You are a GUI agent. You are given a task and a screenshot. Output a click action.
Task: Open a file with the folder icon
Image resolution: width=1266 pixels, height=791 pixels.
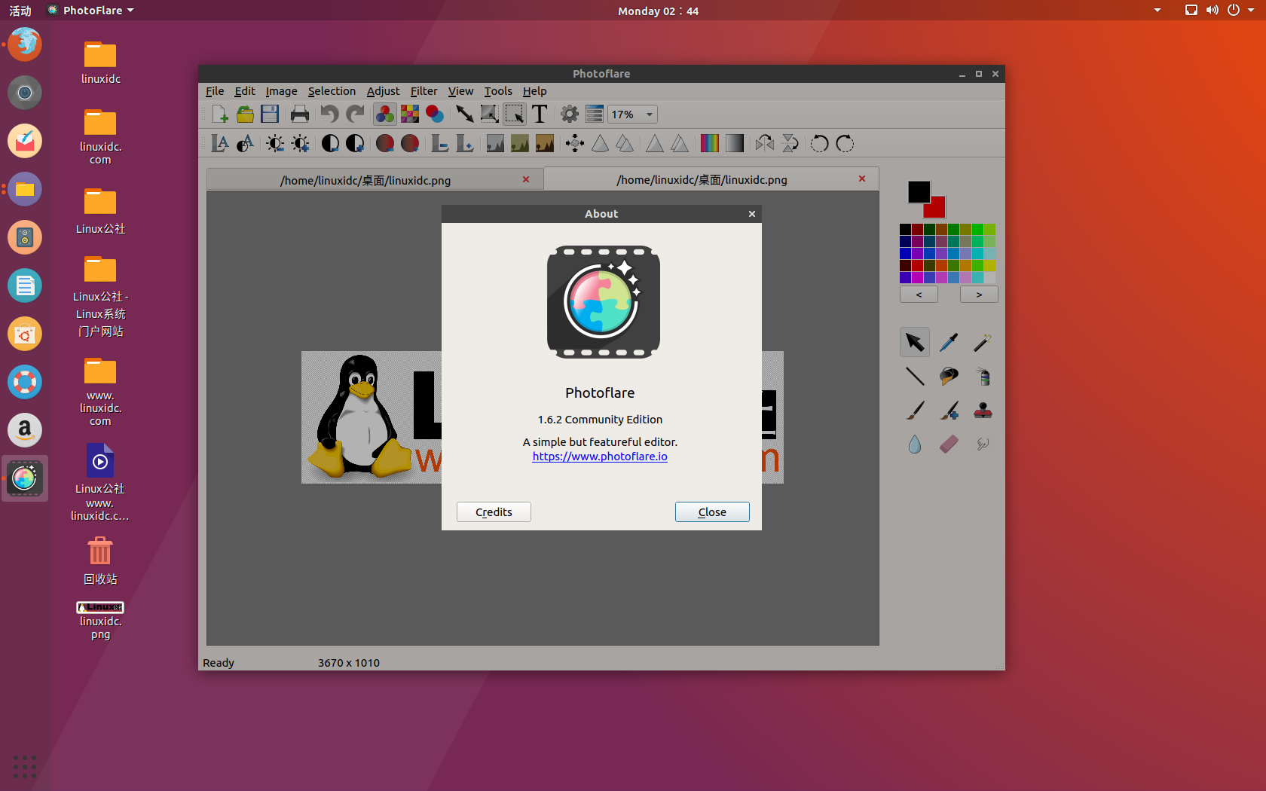click(245, 114)
